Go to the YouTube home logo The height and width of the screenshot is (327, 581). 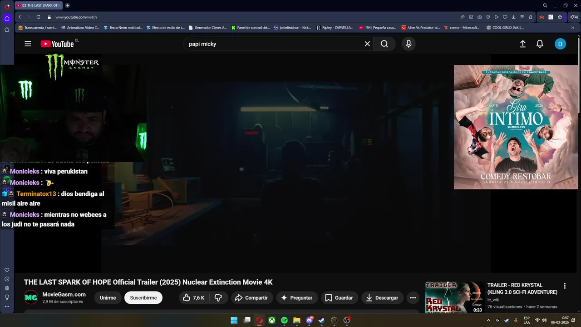[57, 44]
